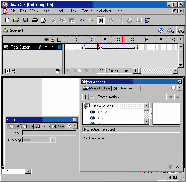Open the Align panel icon
Viewport: 186px width, 182px height.
147,20
